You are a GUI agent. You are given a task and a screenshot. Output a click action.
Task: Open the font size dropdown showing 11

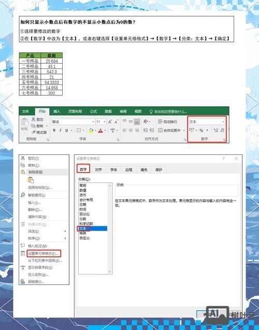pos(101,122)
